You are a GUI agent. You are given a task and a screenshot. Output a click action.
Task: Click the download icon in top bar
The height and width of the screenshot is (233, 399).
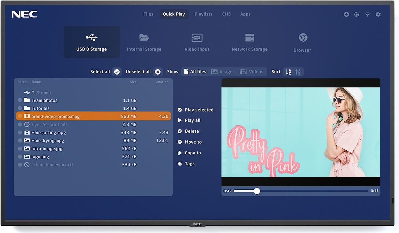click(x=346, y=14)
